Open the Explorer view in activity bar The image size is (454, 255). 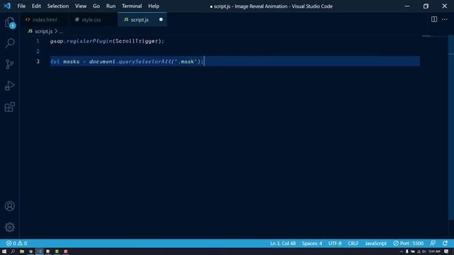click(9, 22)
